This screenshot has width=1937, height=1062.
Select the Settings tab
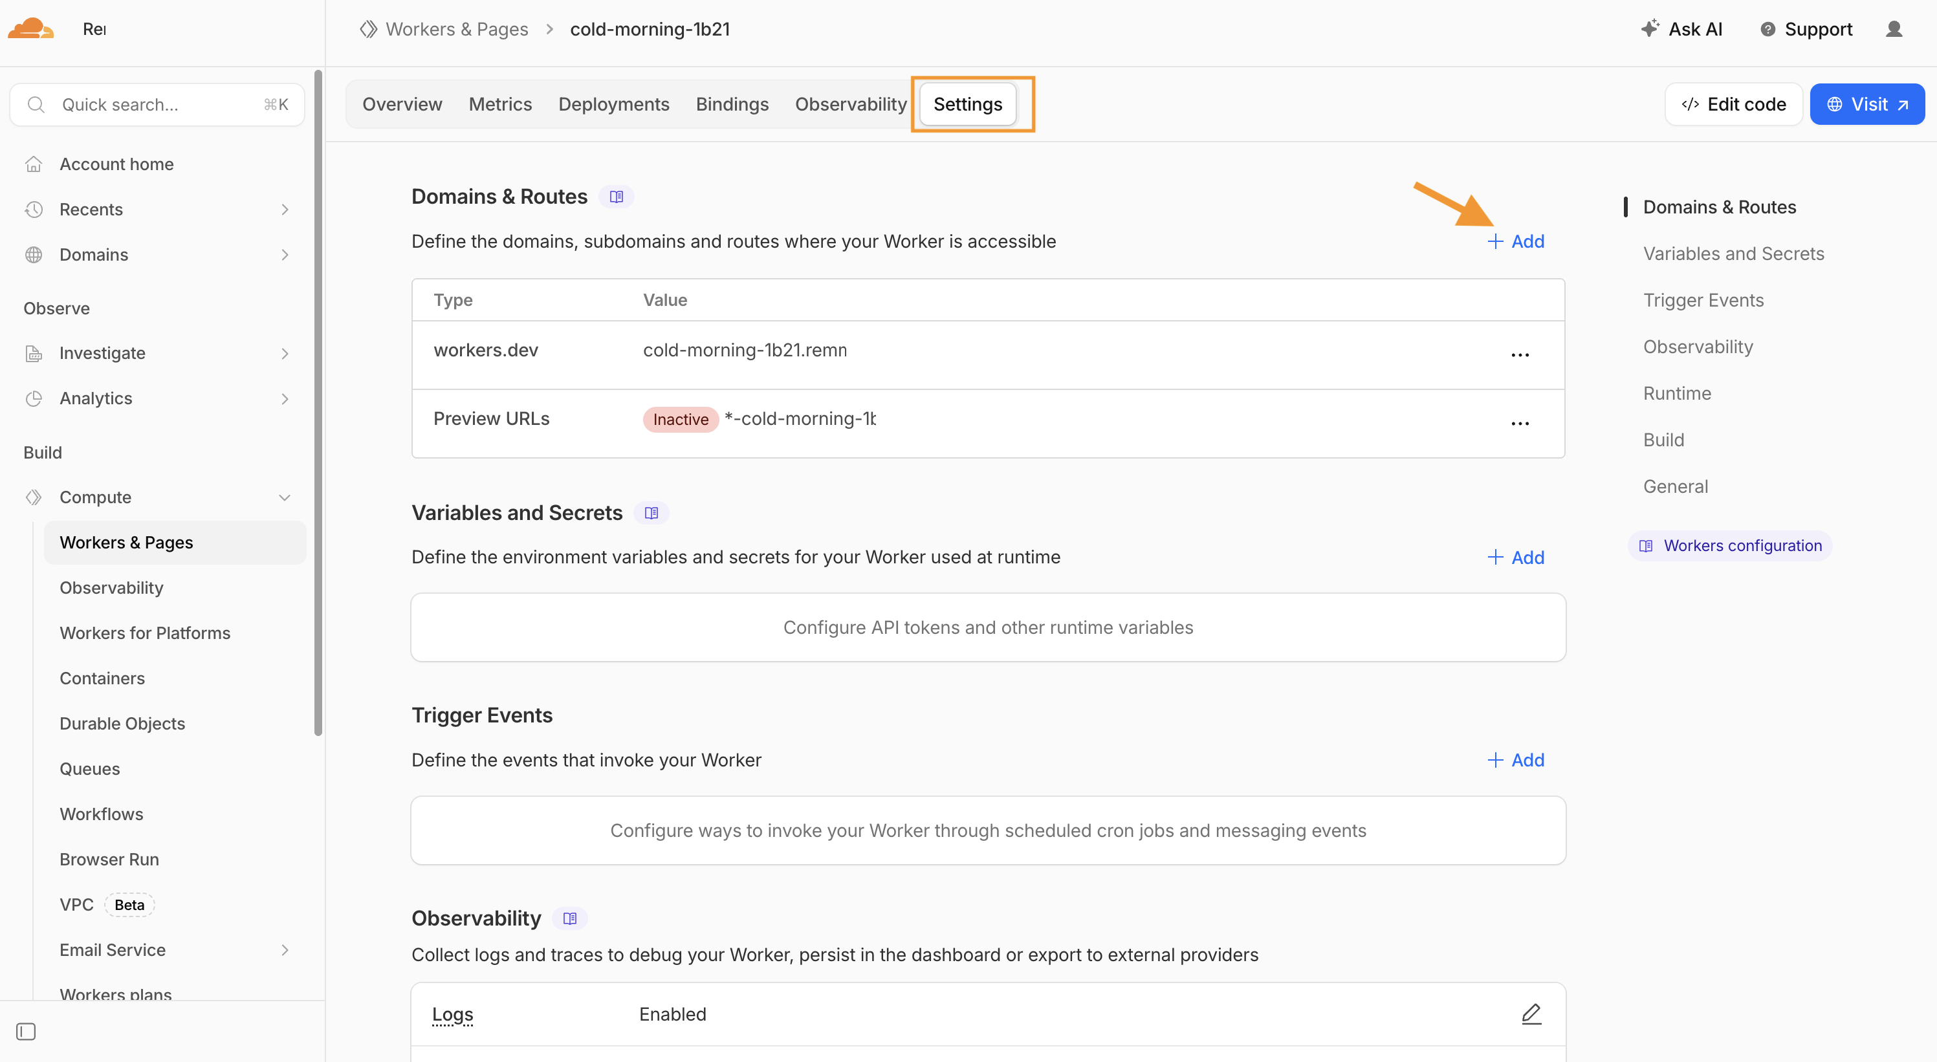tap(968, 105)
